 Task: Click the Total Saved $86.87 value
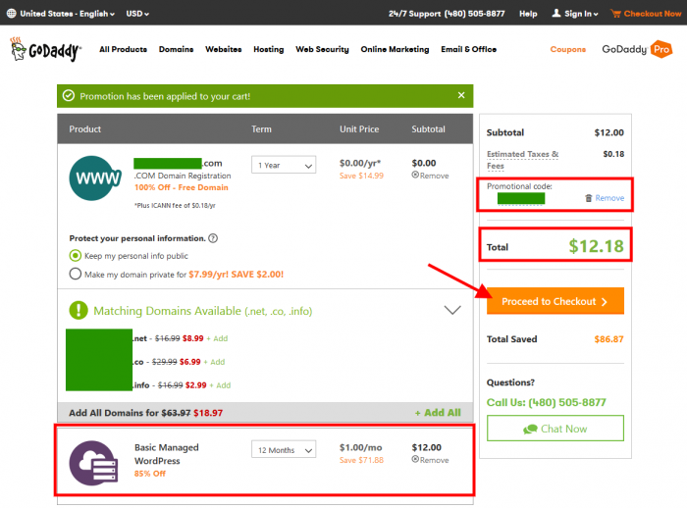(x=608, y=339)
